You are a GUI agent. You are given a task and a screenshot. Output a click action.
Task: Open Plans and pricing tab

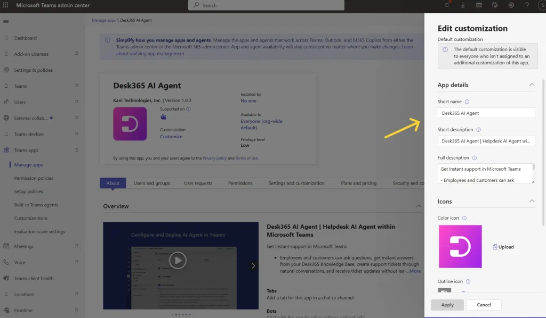[x=359, y=183]
